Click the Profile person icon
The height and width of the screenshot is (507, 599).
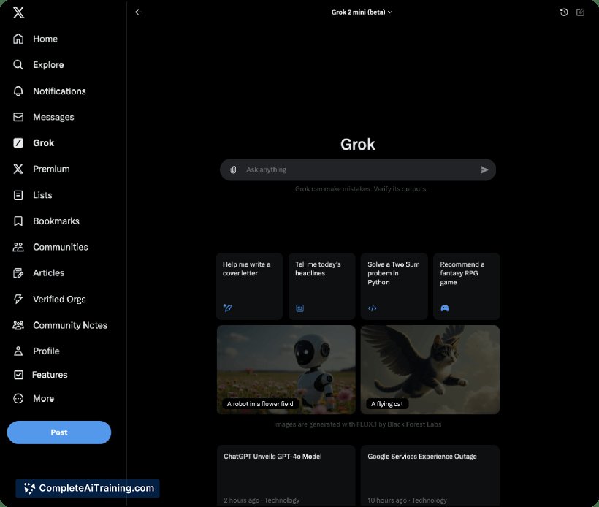coord(18,351)
